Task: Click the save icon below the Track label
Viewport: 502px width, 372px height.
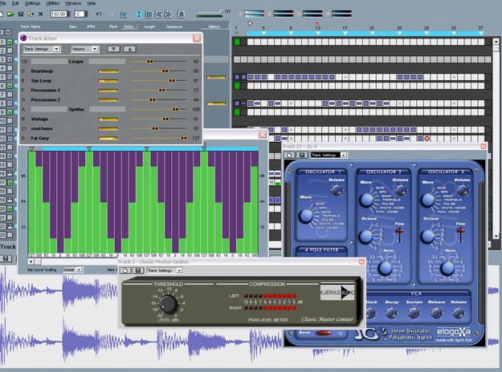Action: (6, 258)
